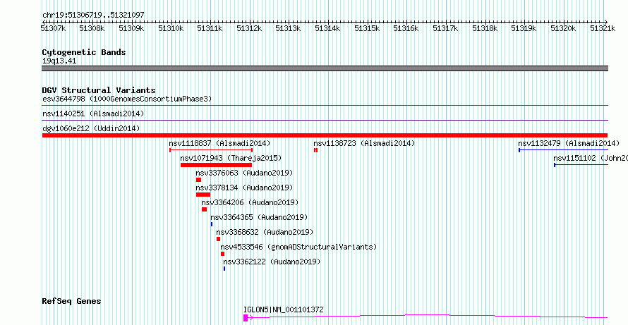The height and width of the screenshot is (325, 628).
Task: Click the esv3644798 variant label
Action: [x=127, y=99]
